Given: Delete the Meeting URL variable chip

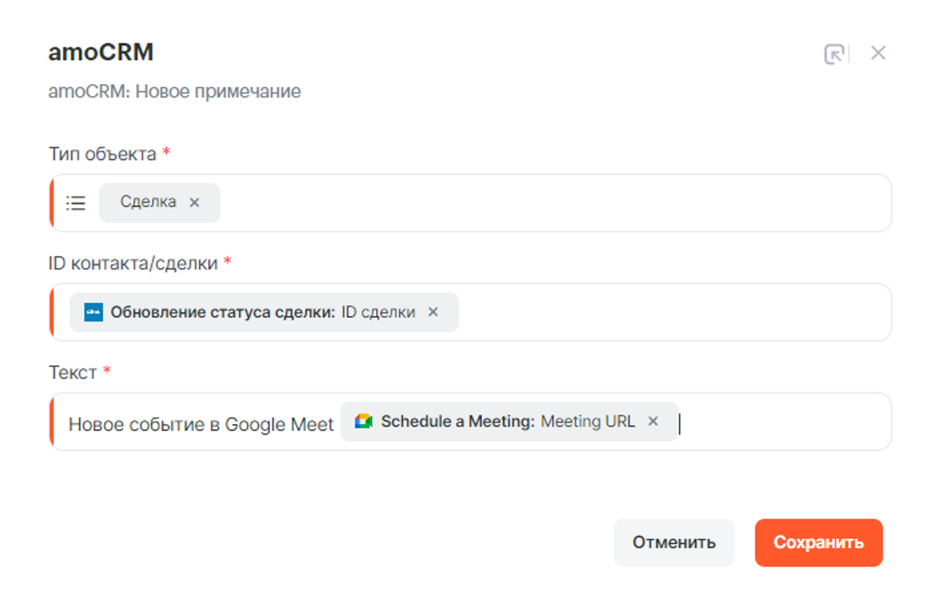Looking at the screenshot, I should pos(653,422).
